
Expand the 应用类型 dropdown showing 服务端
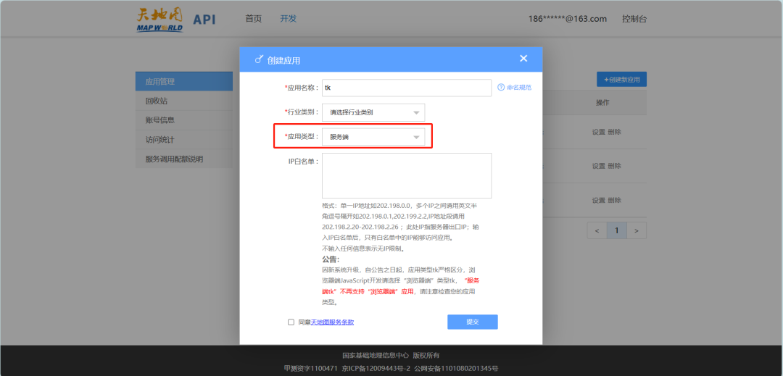pyautogui.click(x=373, y=137)
